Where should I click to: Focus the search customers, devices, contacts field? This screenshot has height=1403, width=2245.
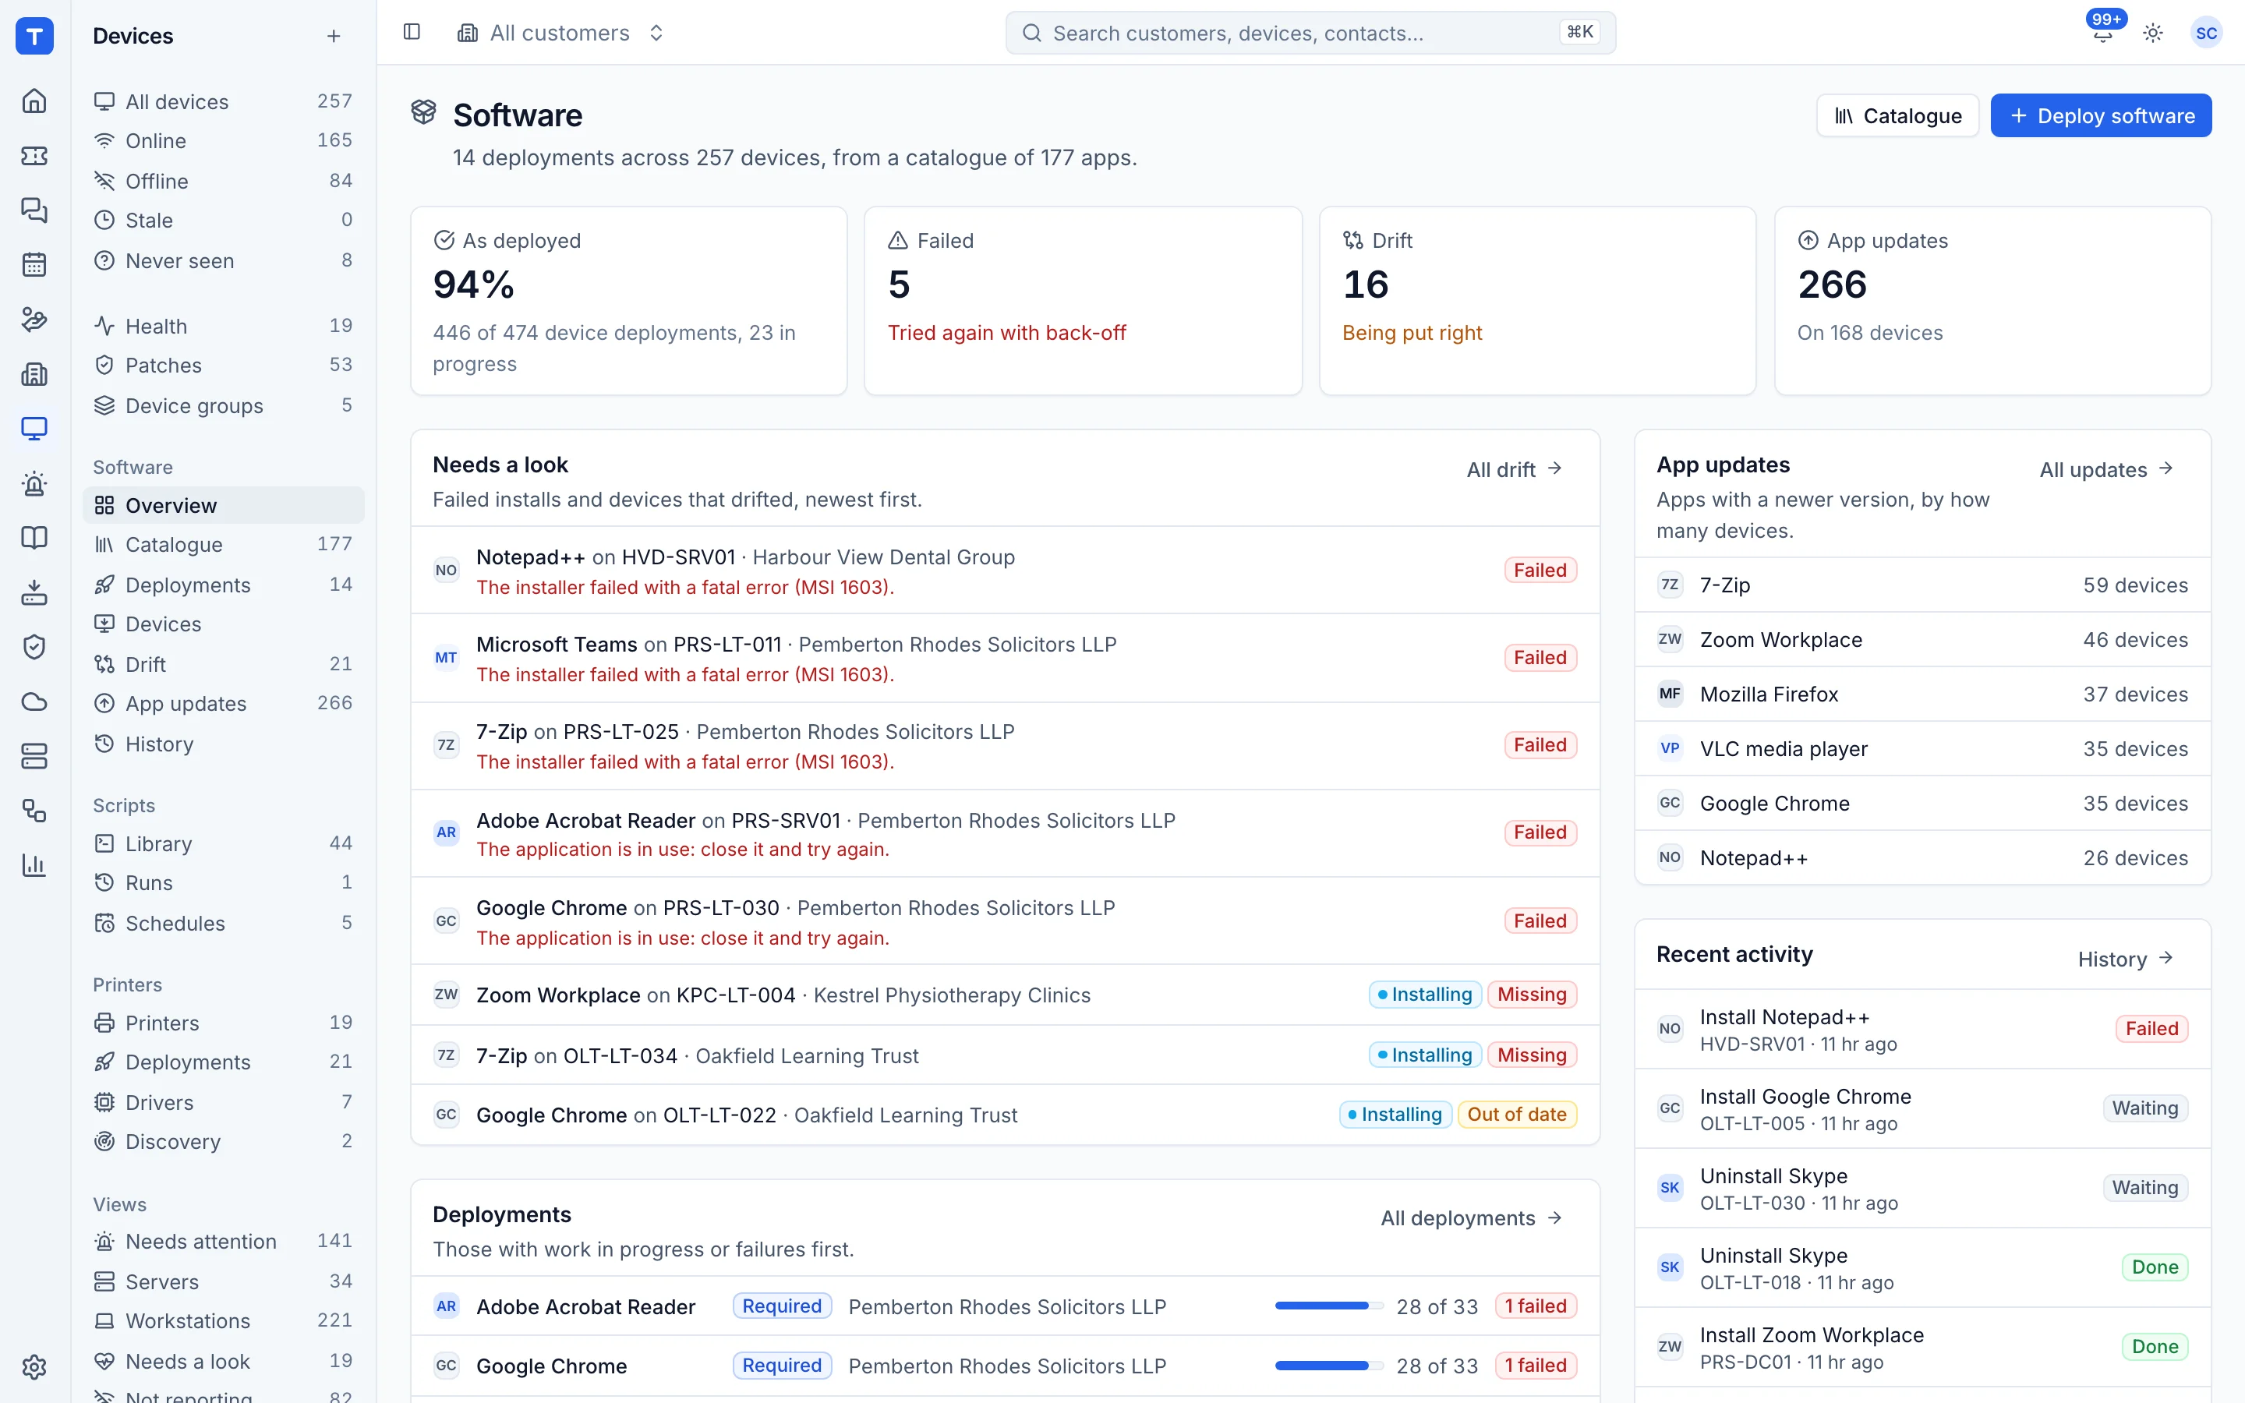[x=1310, y=33]
